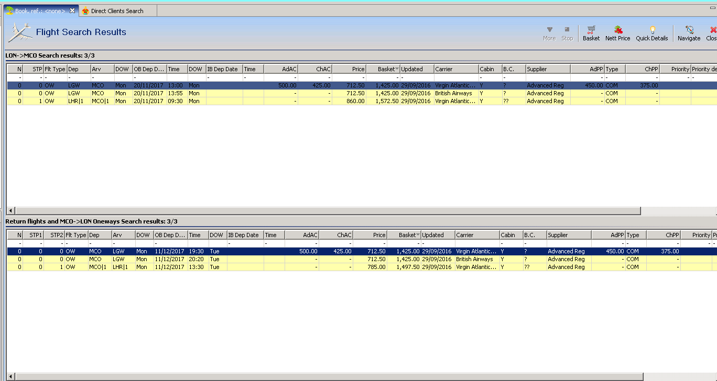Click ChAC header in return flights table
This screenshot has height=381, width=717.
(336, 235)
